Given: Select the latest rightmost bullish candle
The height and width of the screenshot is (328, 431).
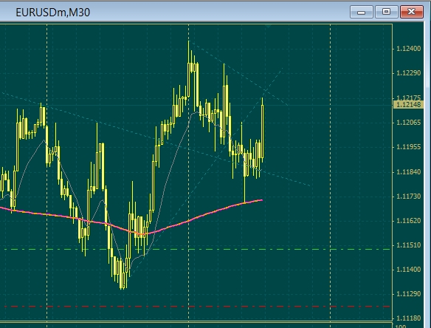Looking at the screenshot, I should coord(263,129).
